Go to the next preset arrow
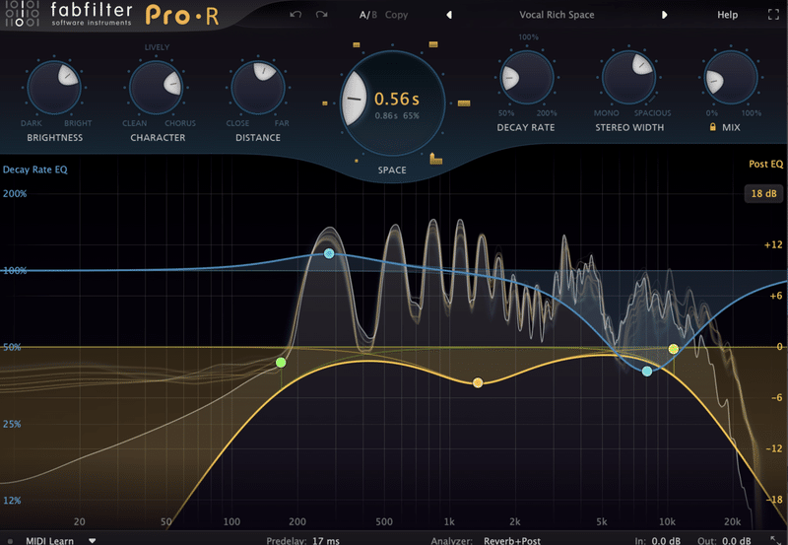This screenshot has height=545, width=788. coord(664,15)
